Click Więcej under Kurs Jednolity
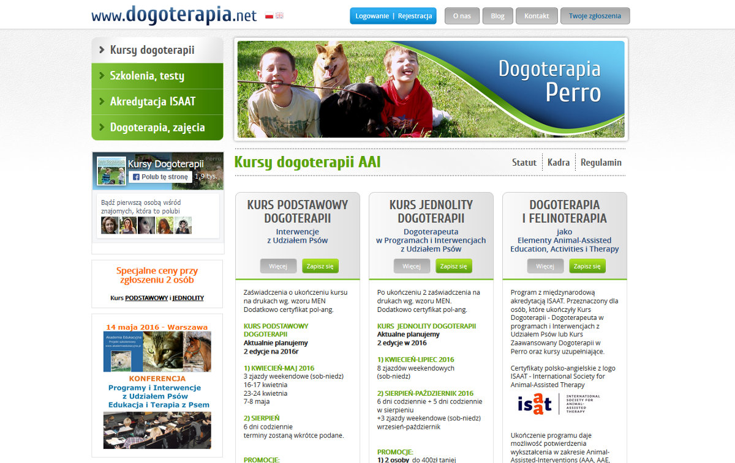The image size is (735, 463). (x=412, y=266)
